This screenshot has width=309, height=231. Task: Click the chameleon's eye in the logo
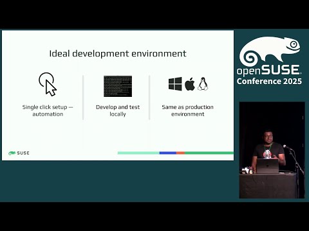pyautogui.click(x=294, y=44)
